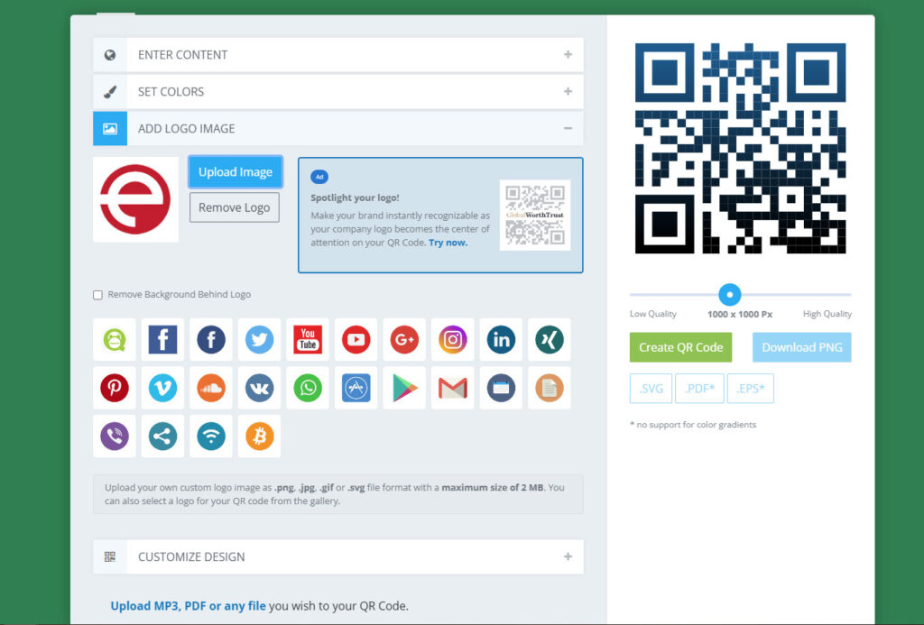The width and height of the screenshot is (924, 625).
Task: Select the LinkedIn logo
Action: [x=501, y=339]
